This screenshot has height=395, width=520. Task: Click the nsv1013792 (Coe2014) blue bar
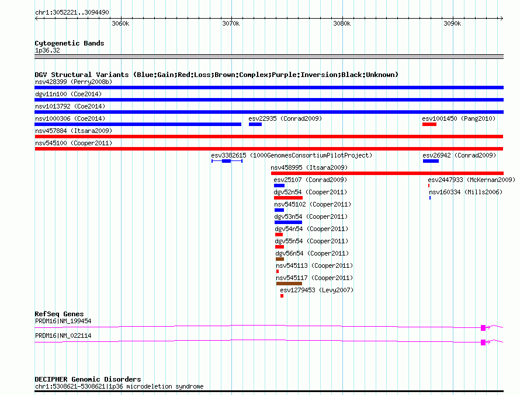coord(269,112)
